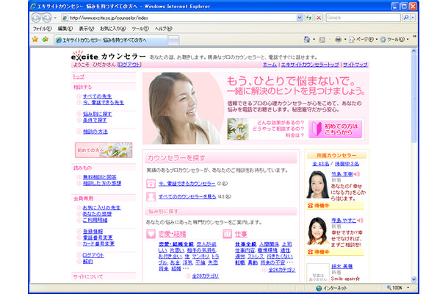This screenshot has width=448, height=294.
Task: Click the photo of counselor 寺島 やすこ
Action: point(318,231)
